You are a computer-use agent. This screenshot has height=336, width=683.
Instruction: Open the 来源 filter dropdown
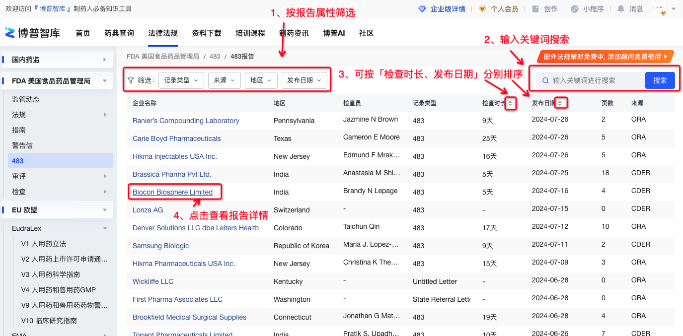point(225,80)
